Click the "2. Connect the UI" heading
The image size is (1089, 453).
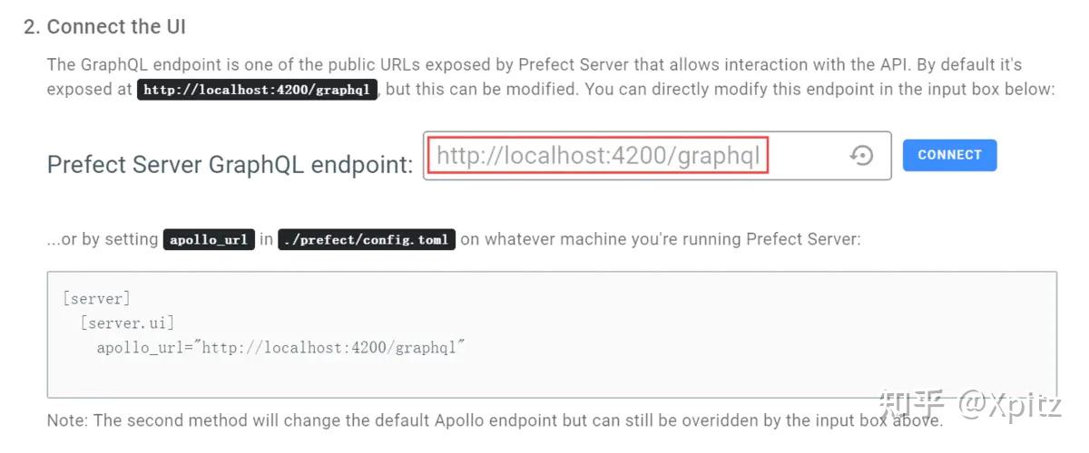coord(105,27)
